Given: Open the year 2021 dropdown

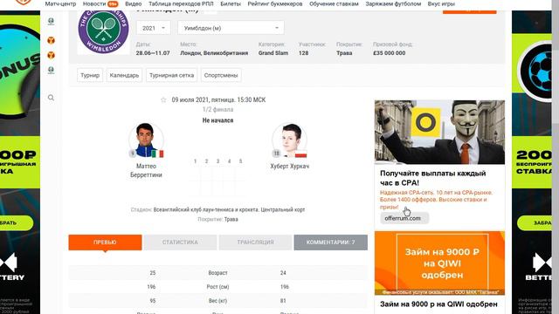Looking at the screenshot, I should point(154,28).
